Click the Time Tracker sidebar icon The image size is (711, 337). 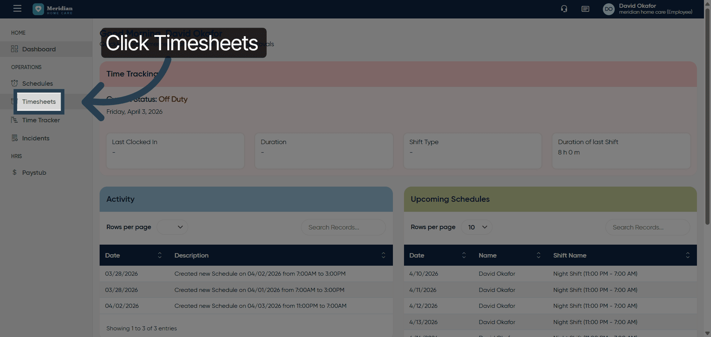click(x=14, y=120)
